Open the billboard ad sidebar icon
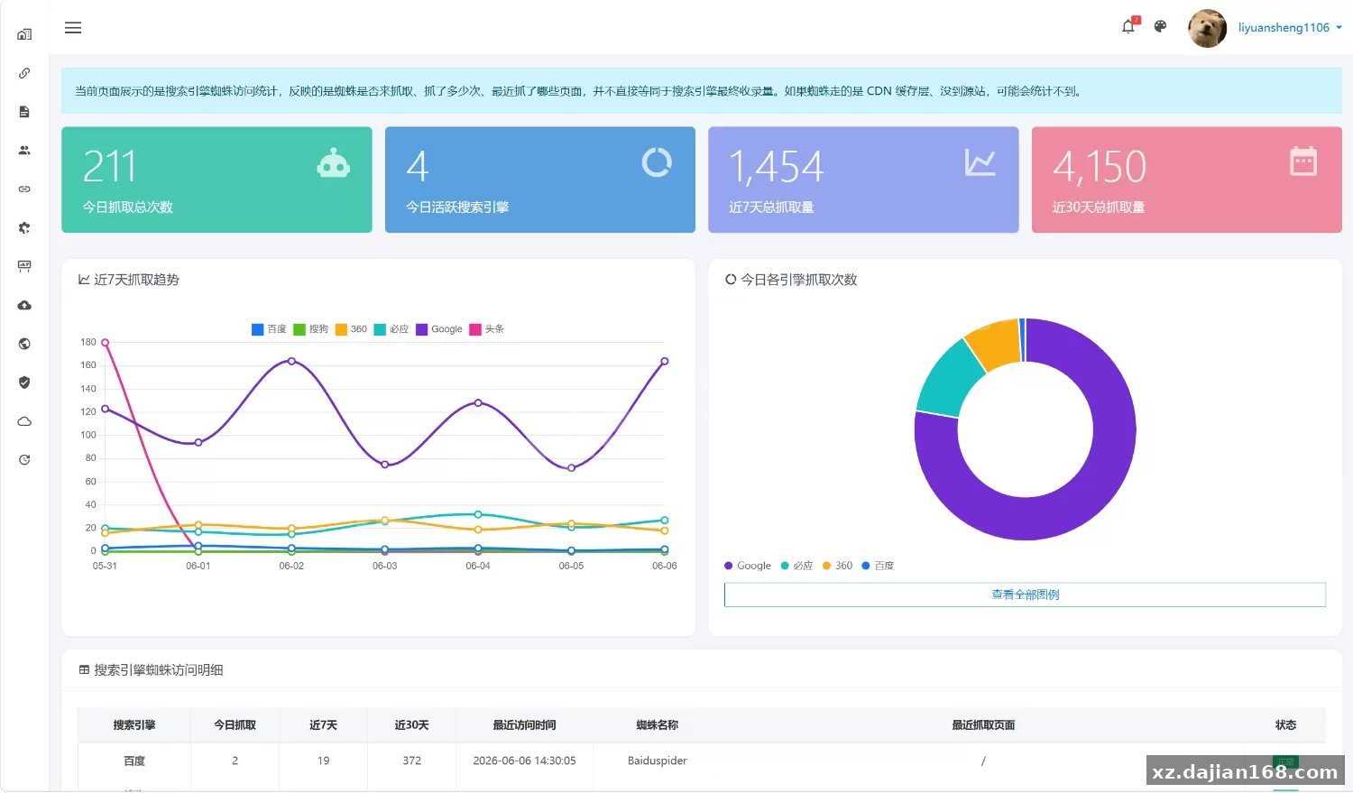This screenshot has width=1353, height=793. [24, 266]
